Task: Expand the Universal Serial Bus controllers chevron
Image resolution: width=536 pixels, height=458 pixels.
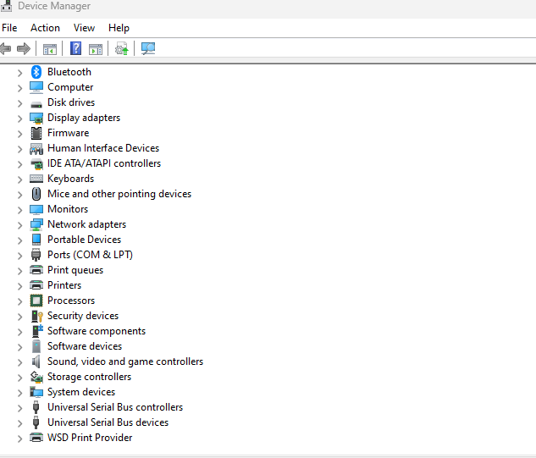Action: tap(19, 407)
